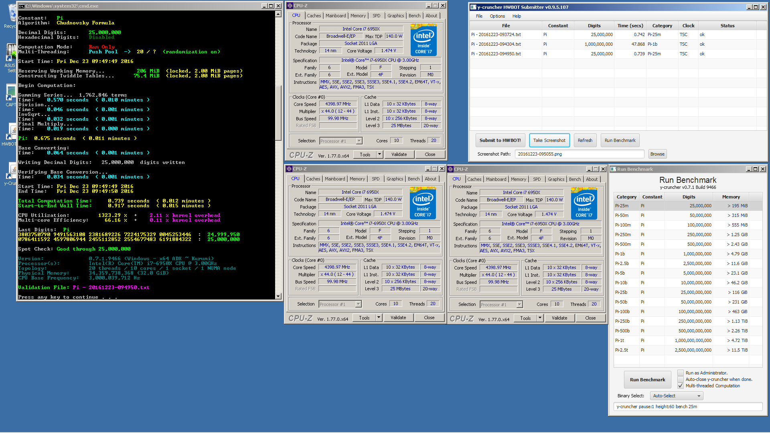Switch to Bench tab in bottom-left CPU-Z
The width and height of the screenshot is (770, 433).
414,179
